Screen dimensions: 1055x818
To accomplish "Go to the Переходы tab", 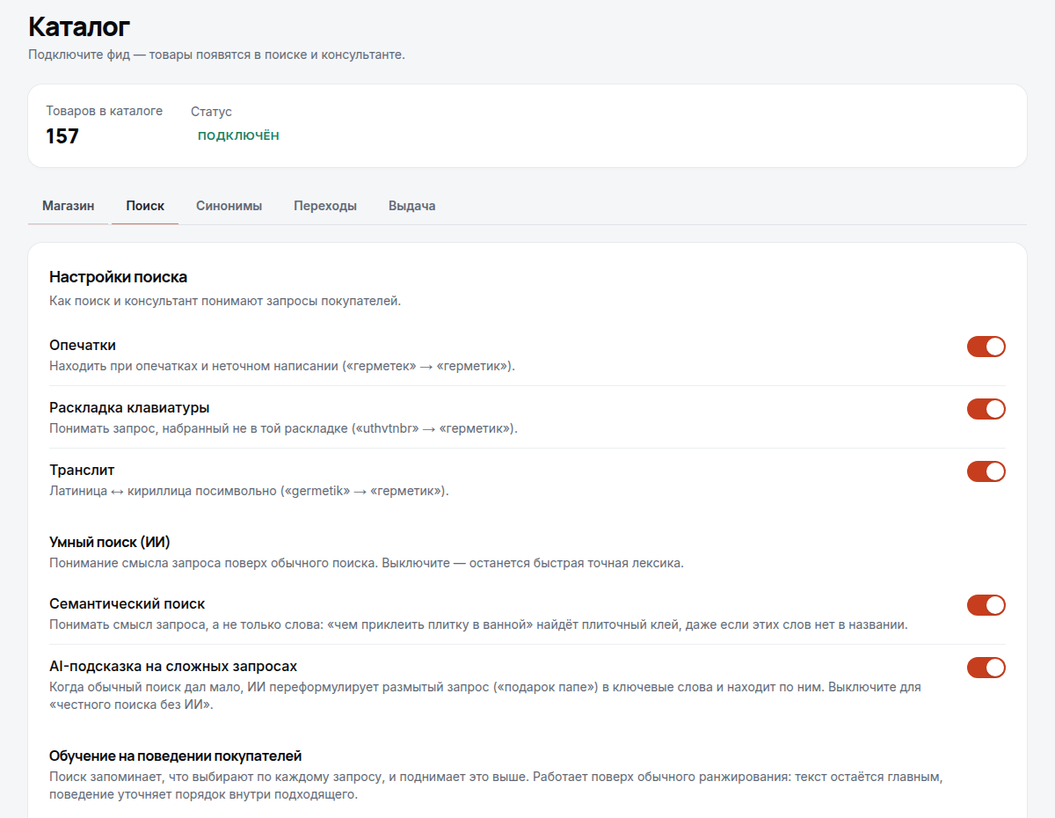I will click(325, 206).
